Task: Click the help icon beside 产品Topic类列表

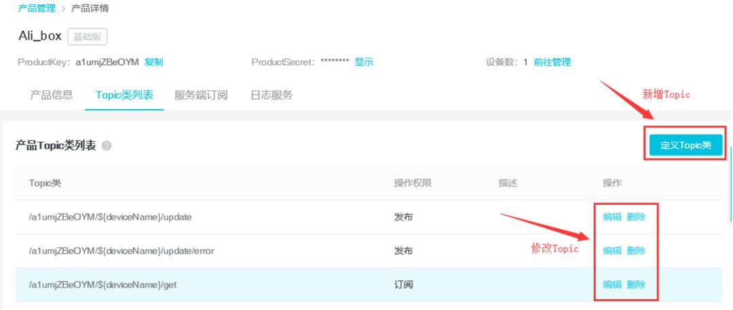Action: click(x=107, y=146)
